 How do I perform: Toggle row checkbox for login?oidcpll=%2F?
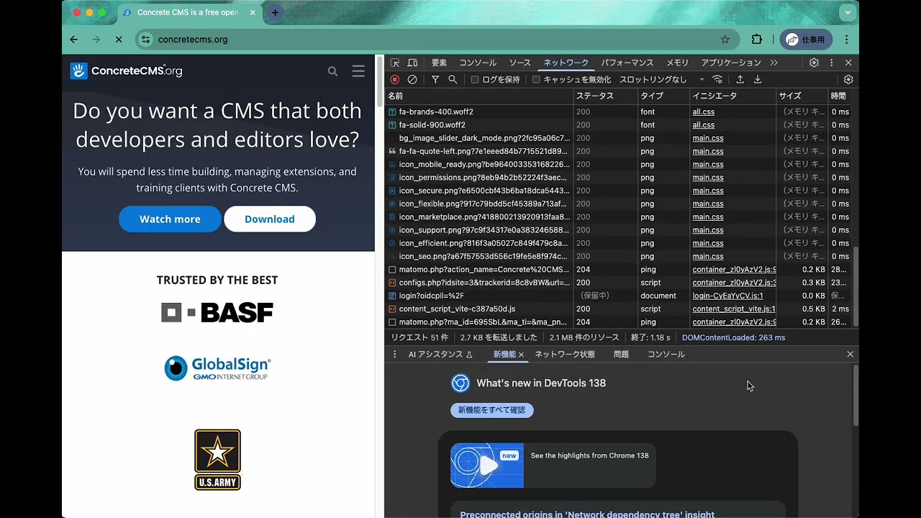coord(392,296)
